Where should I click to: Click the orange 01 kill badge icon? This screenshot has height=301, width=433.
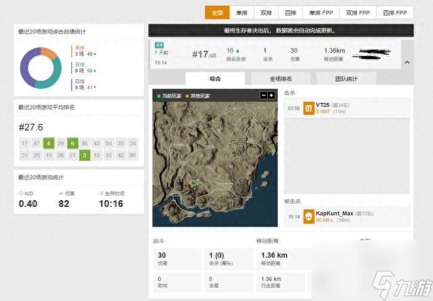tap(309, 108)
